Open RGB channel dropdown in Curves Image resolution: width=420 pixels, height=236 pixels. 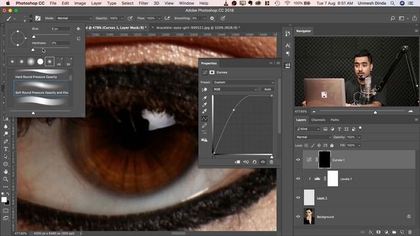(235, 89)
